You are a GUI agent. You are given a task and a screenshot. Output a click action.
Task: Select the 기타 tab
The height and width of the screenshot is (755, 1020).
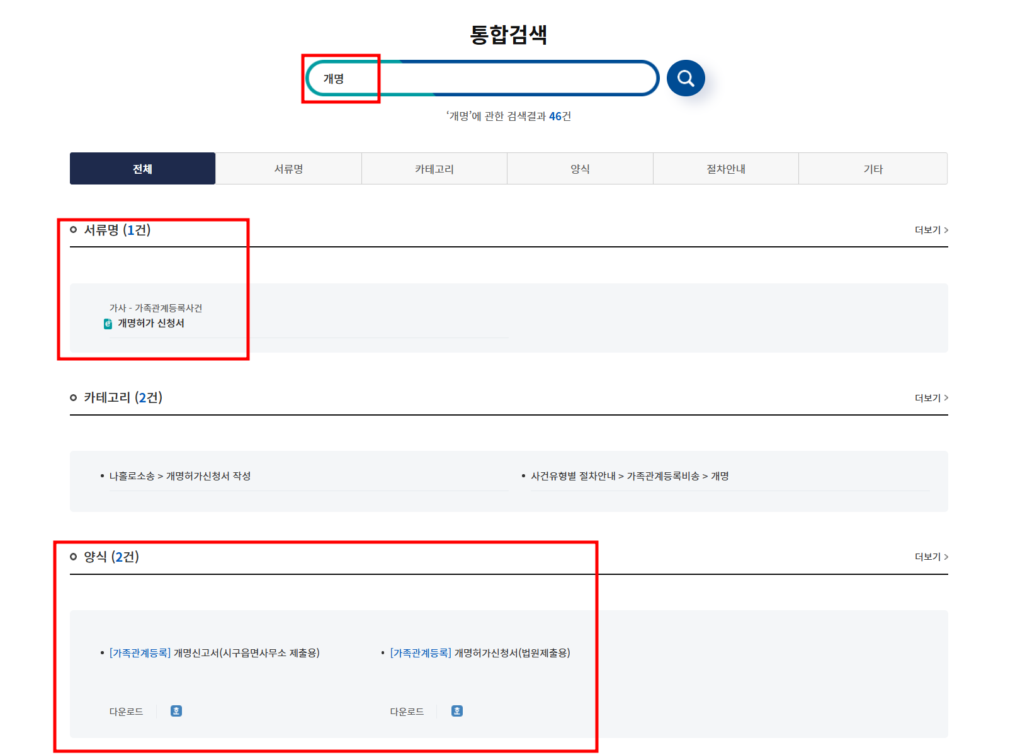pyautogui.click(x=873, y=168)
